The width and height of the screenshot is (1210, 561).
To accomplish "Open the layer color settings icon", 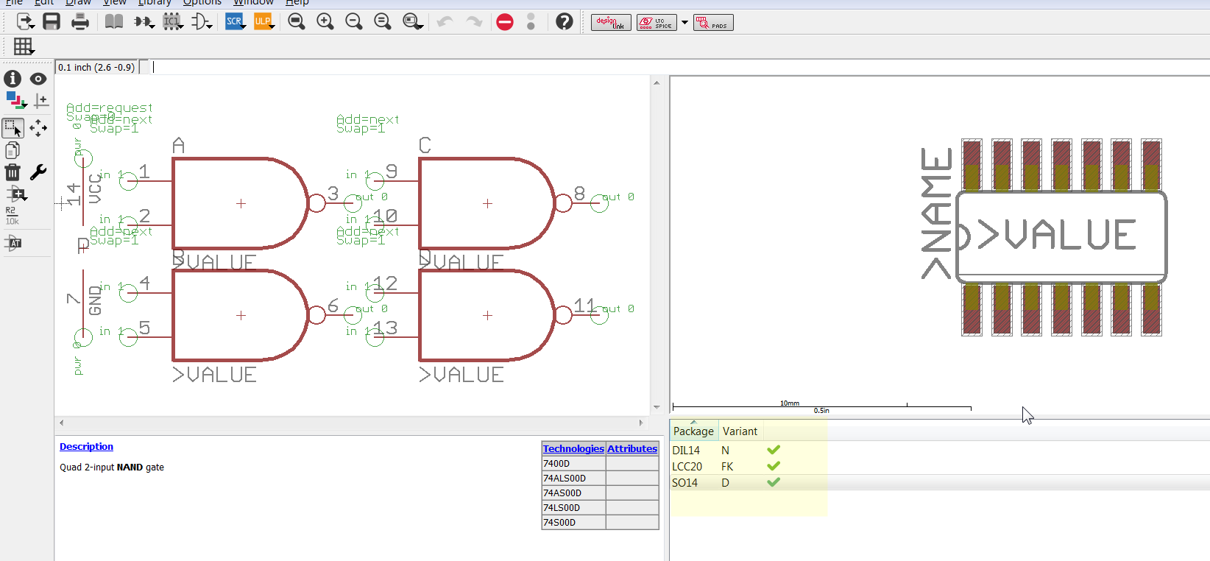I will coord(15,100).
